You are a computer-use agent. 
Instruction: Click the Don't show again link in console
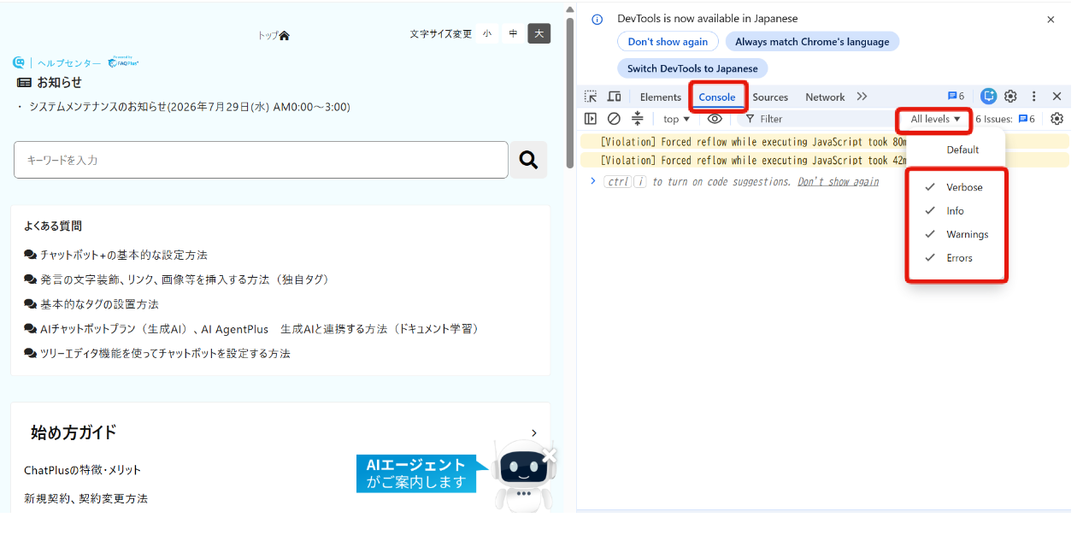[838, 182]
